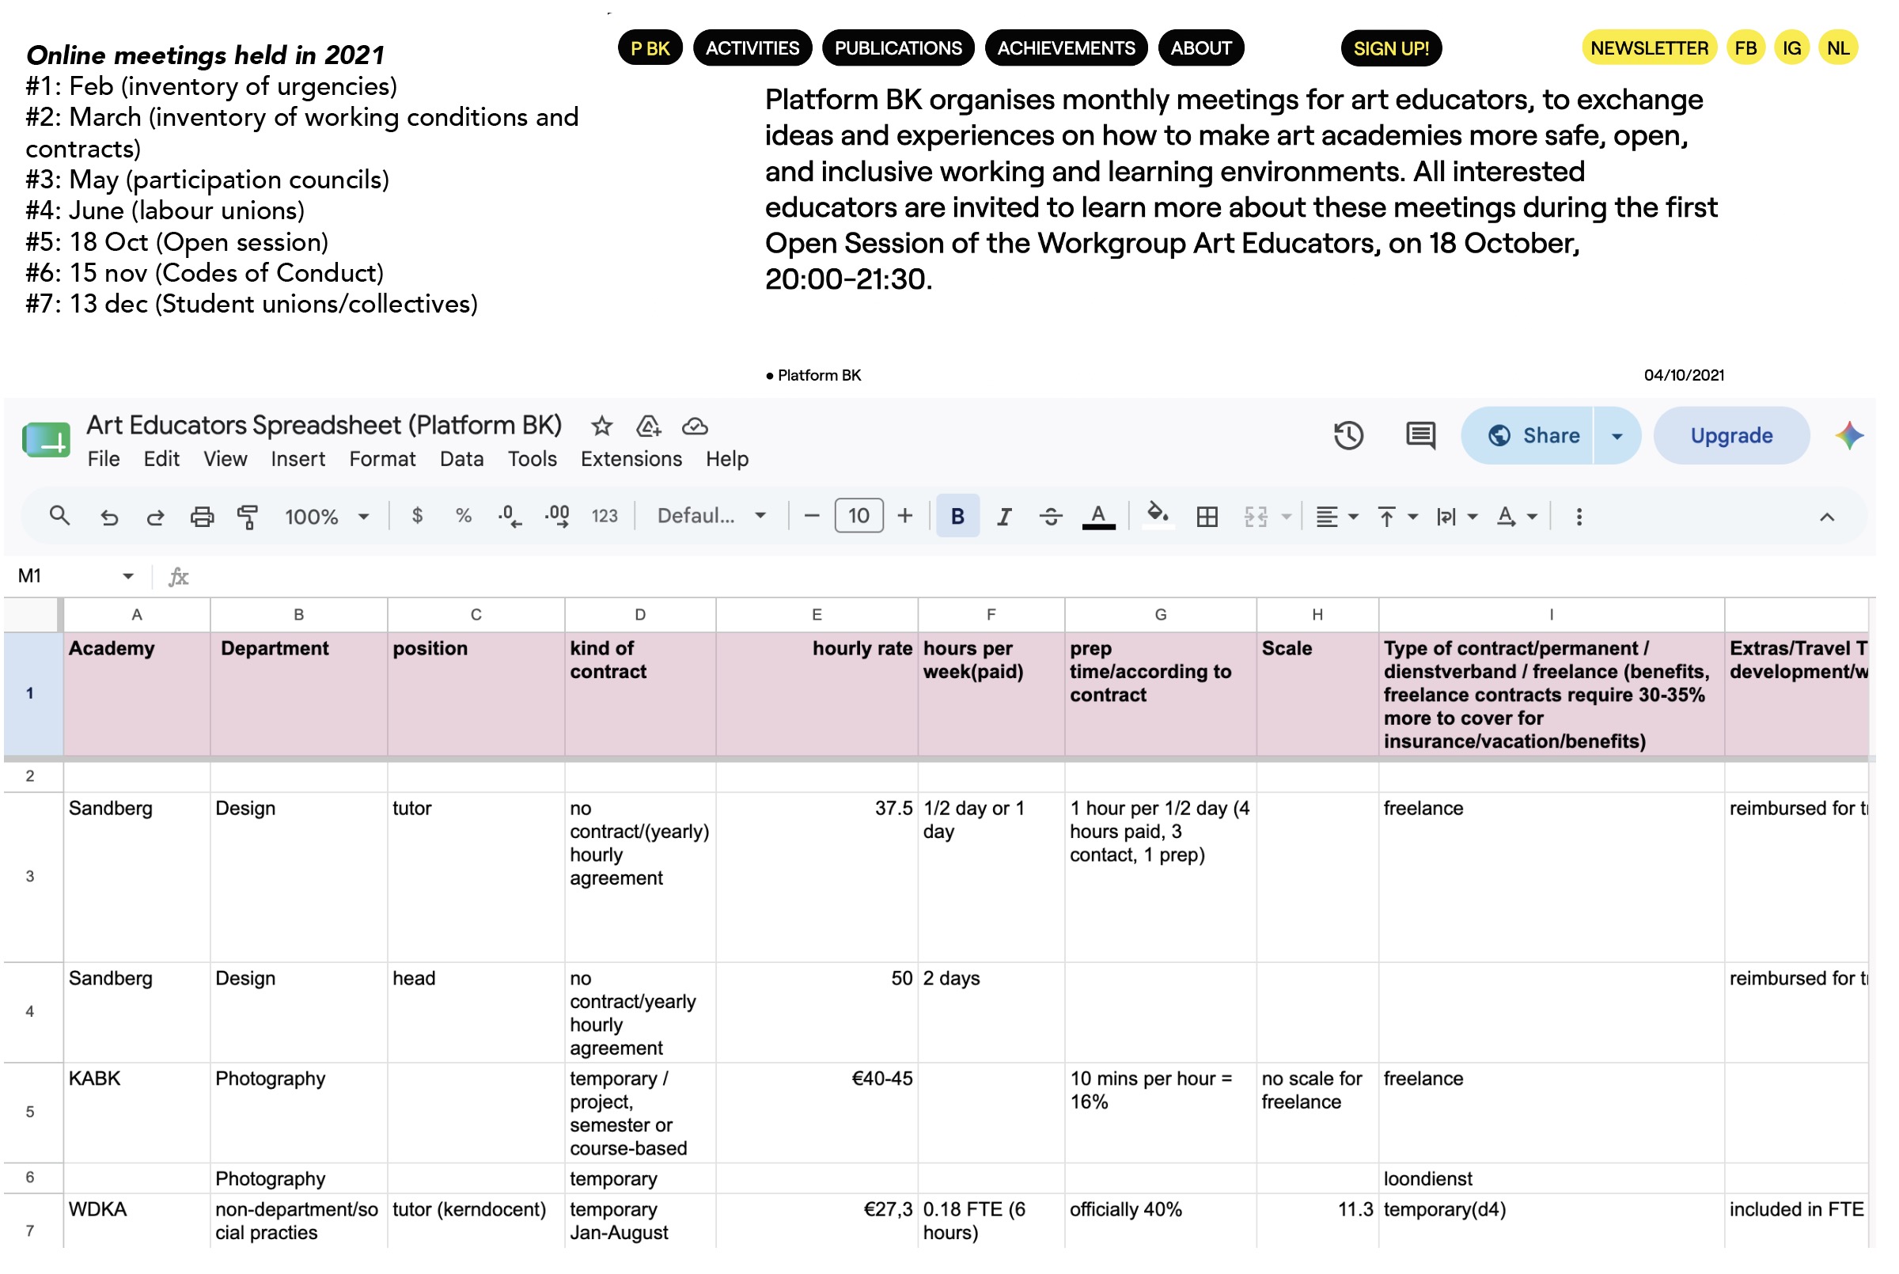Select the paint format roller icon
Viewport: 1899px width, 1274px height.
click(247, 518)
